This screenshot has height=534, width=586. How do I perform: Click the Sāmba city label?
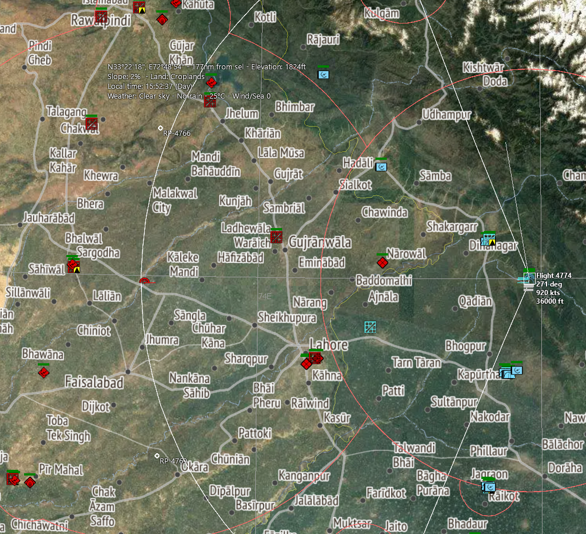[435, 176]
